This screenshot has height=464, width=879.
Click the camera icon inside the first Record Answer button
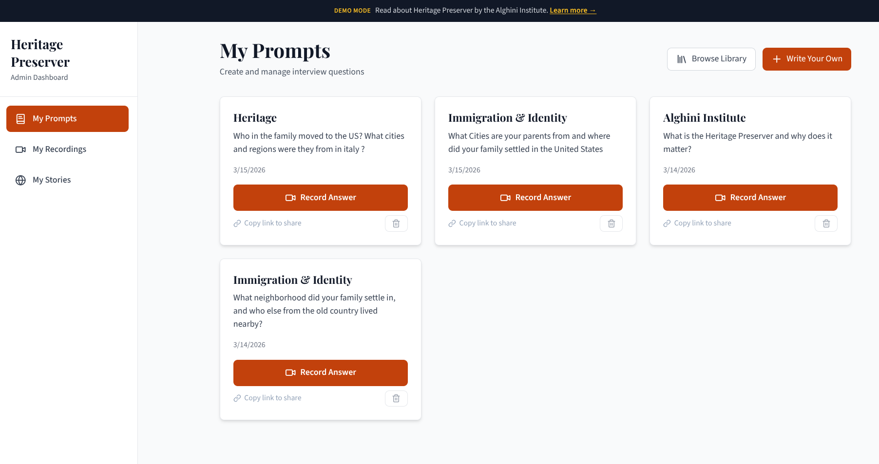291,197
